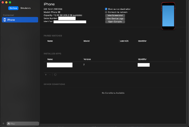
Task: Enable Connect via network checkbox
Action: (106, 12)
